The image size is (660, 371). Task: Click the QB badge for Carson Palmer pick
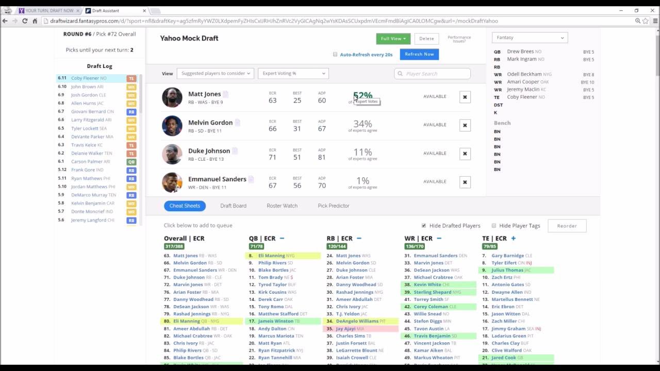(131, 162)
